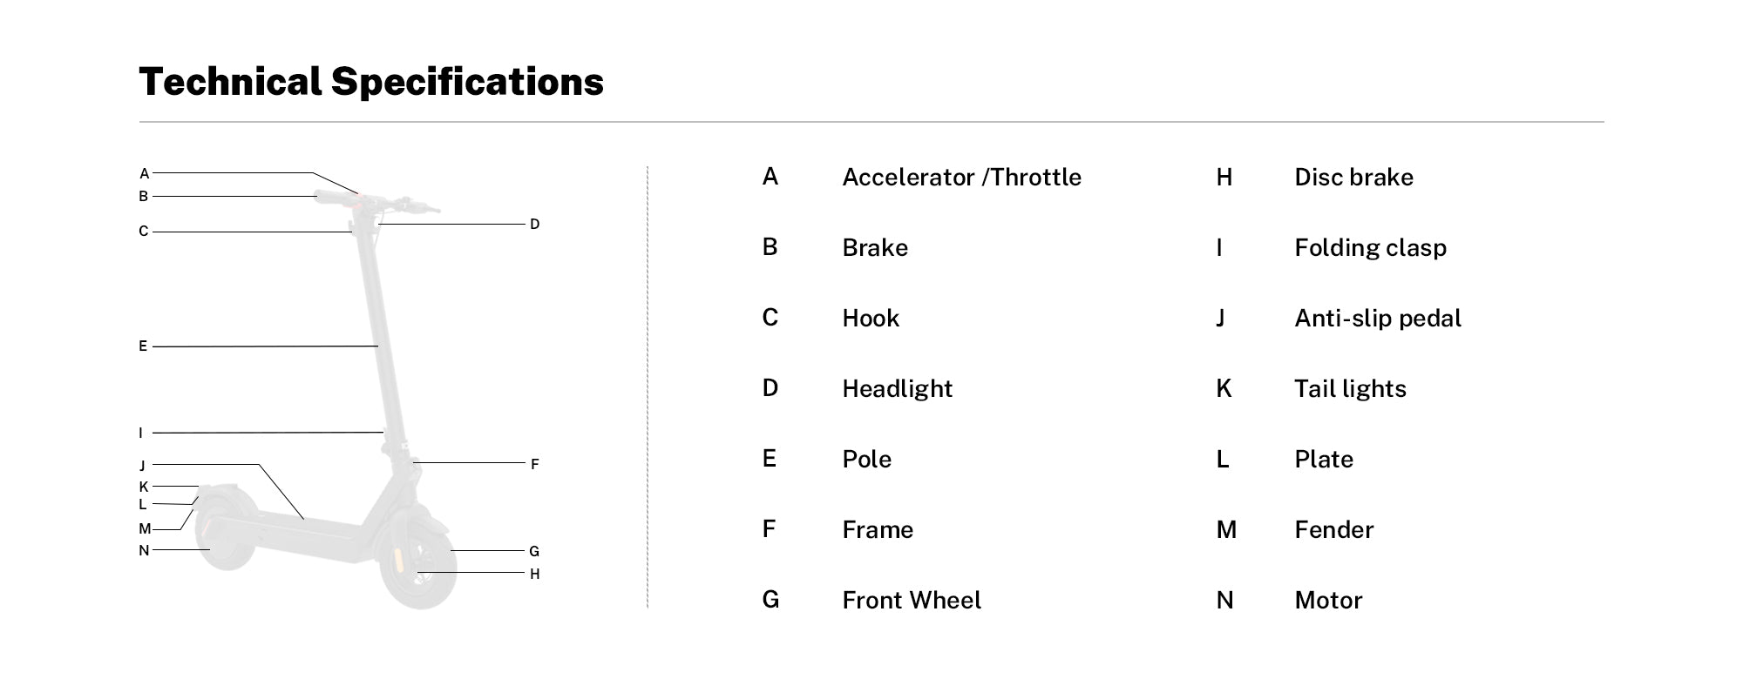Click the Technical Specifications heading
This screenshot has width=1743, height=679.
(371, 82)
